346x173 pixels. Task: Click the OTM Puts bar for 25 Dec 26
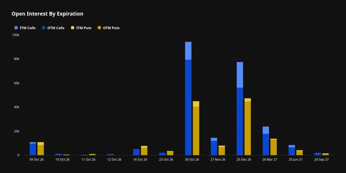tap(248, 128)
